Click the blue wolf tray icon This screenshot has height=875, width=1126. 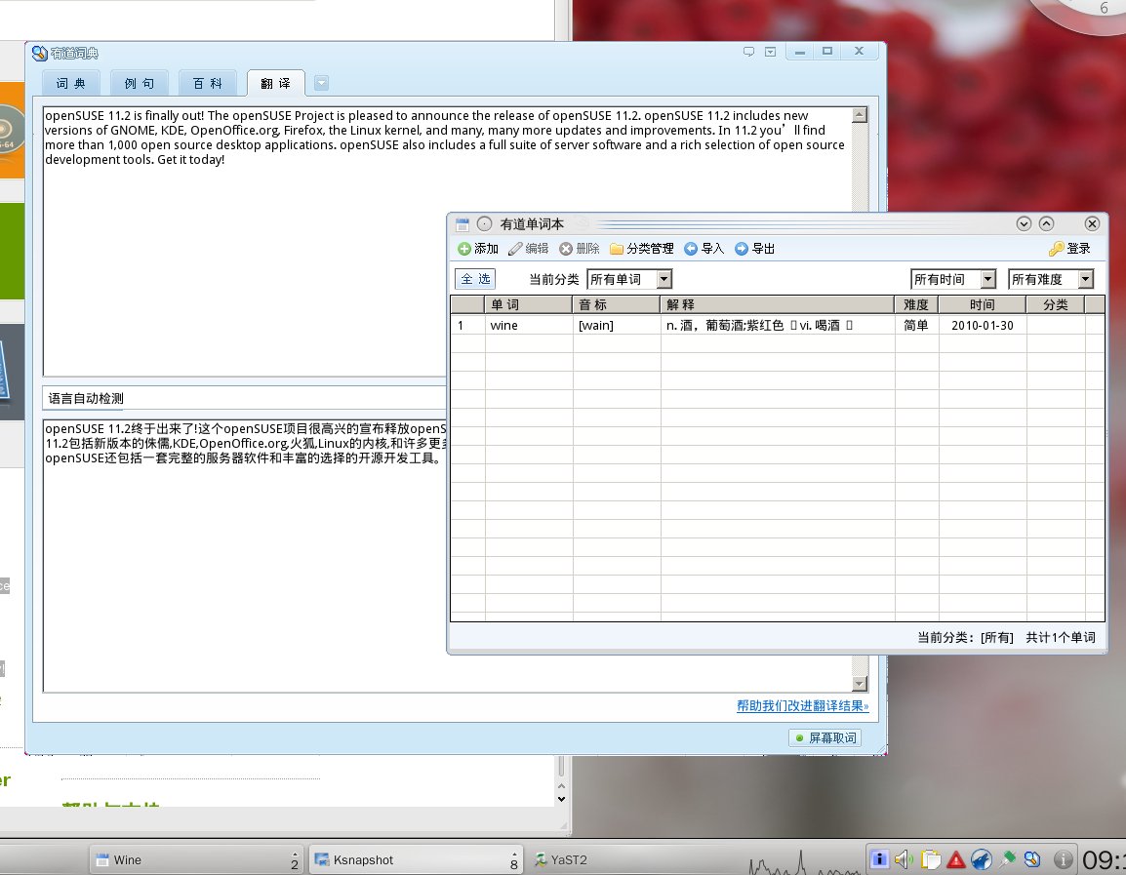pos(982,859)
